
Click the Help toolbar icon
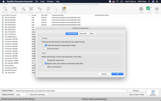point(157,9)
